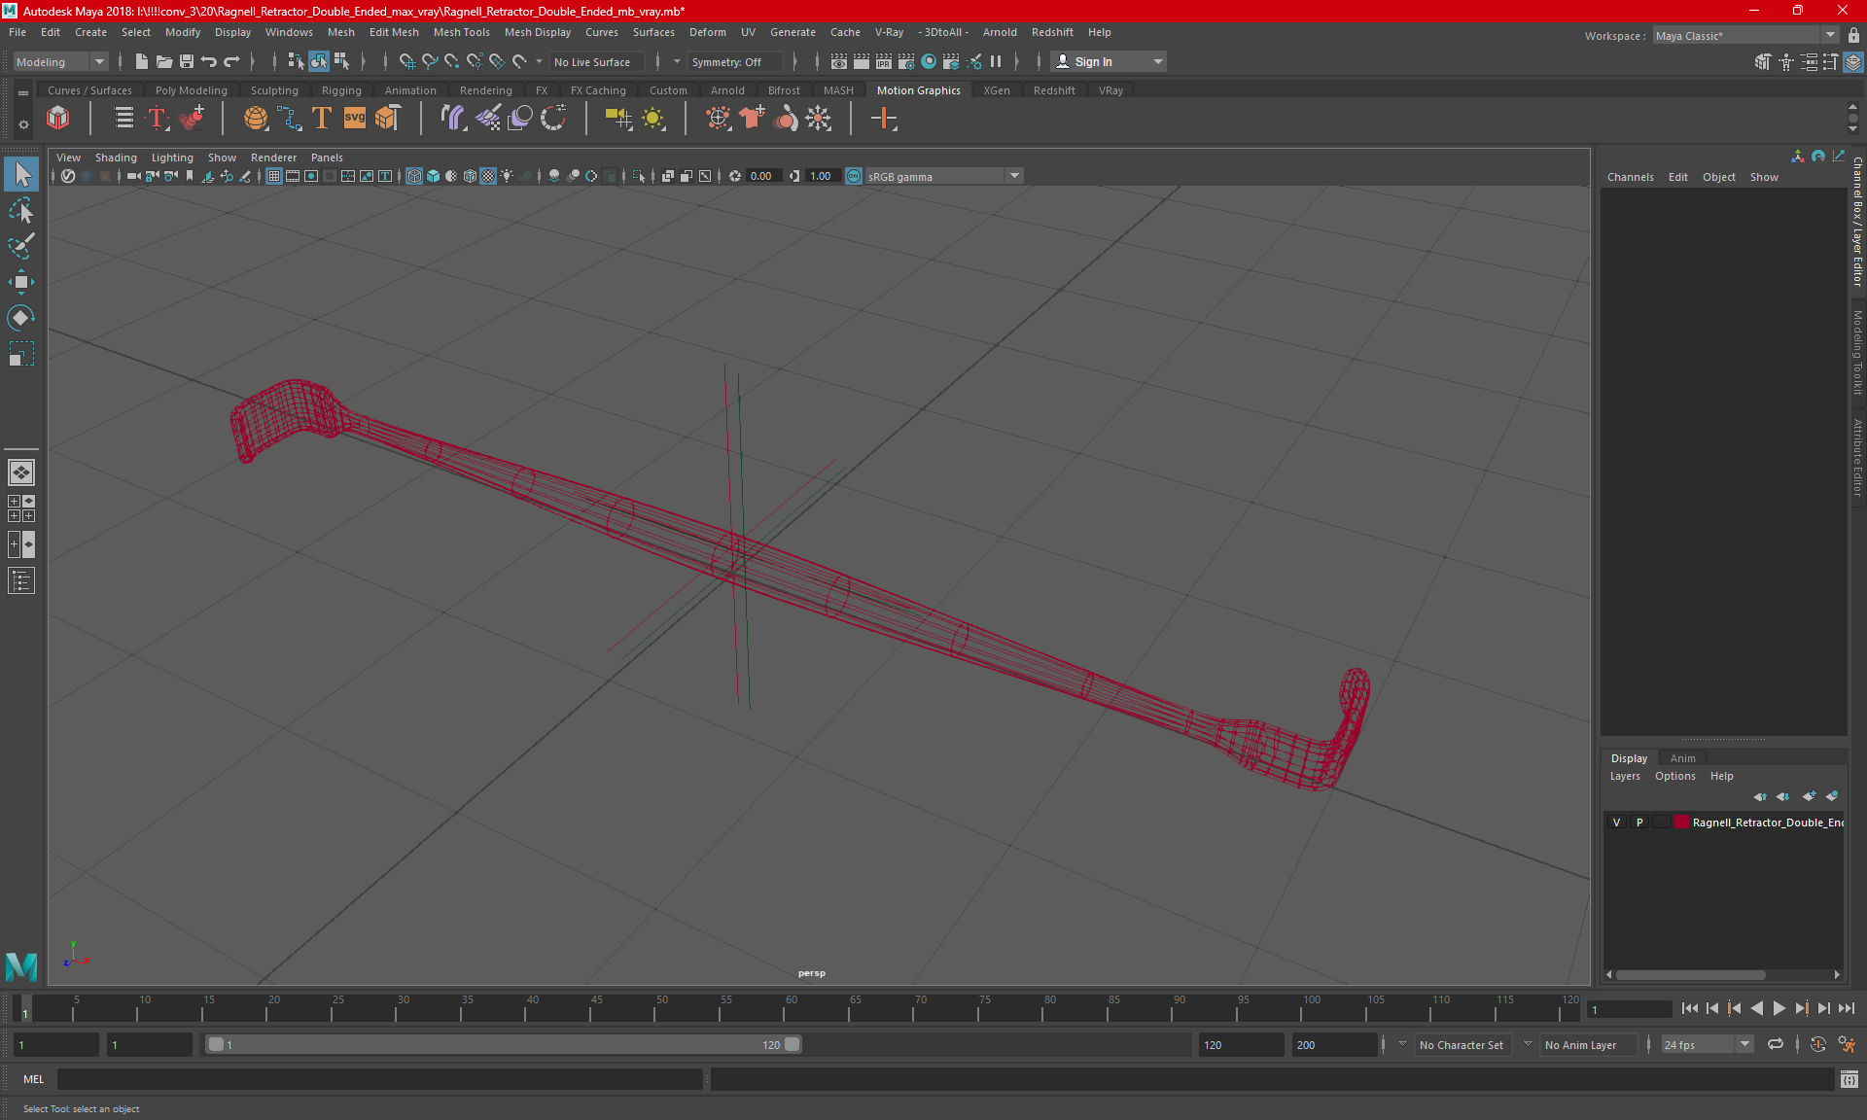Click the Redo arrow icon
Image resolution: width=1867 pixels, height=1120 pixels.
point(231,61)
